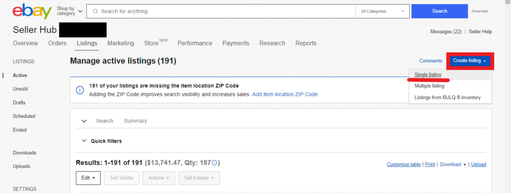Open Drafts in the listings sidebar

pyautogui.click(x=19, y=103)
